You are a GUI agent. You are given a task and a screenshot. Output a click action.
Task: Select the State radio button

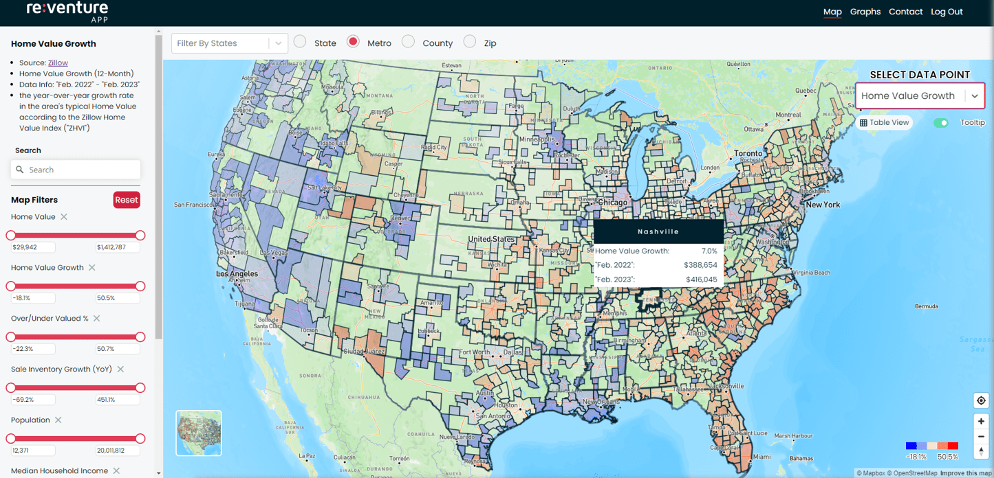tap(300, 42)
